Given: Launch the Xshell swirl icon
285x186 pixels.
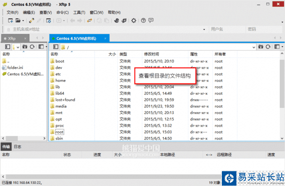Looking at the screenshot, I should (x=116, y=21).
